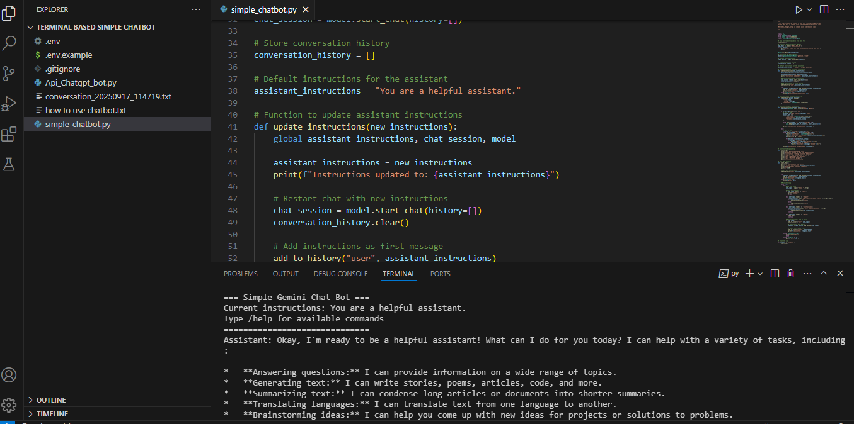Click the global assistant_instructions declaration line
This screenshot has width=854, height=424.
coord(395,138)
